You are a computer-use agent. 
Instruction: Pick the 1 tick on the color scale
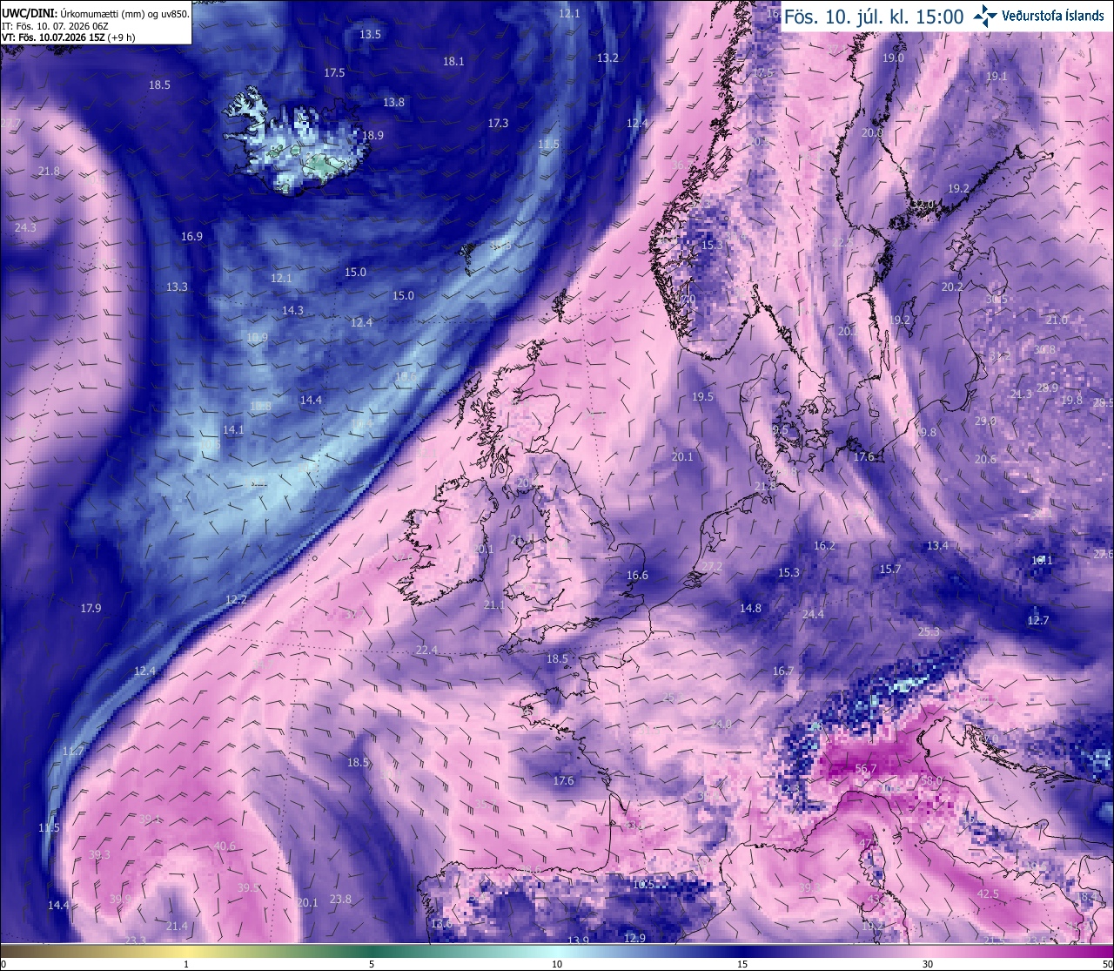click(186, 964)
